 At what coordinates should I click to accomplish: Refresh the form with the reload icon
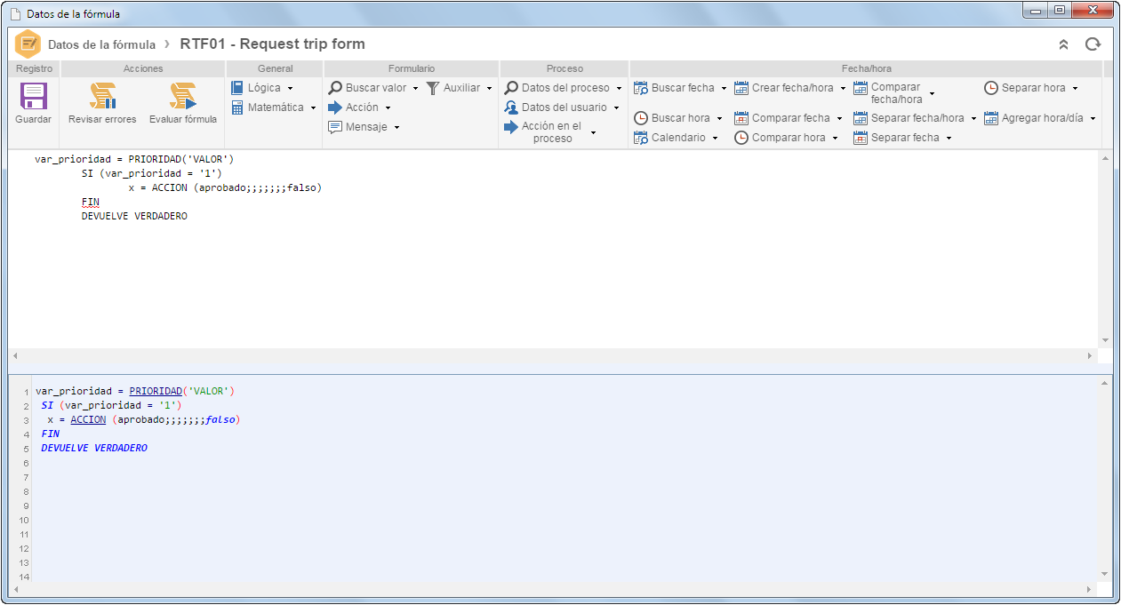1093,44
